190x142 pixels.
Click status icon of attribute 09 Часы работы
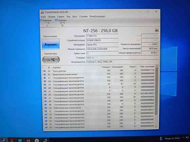click(44, 71)
